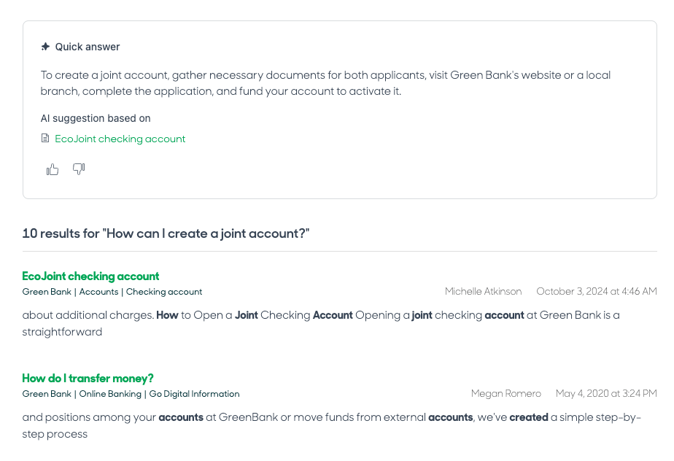The height and width of the screenshot is (461, 674).
Task: Click author name Megan Romero
Action: (x=506, y=393)
